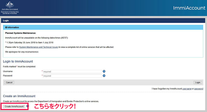Screen dimensions: 207x112
Task: Click 'Create an ImmiAccount' heading
Action: 19,96
